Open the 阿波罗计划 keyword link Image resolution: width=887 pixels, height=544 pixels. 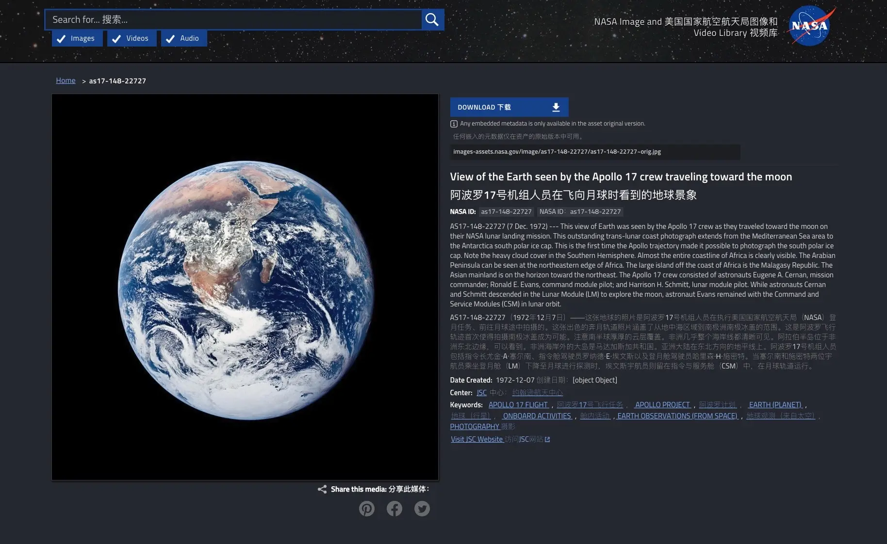click(718, 405)
